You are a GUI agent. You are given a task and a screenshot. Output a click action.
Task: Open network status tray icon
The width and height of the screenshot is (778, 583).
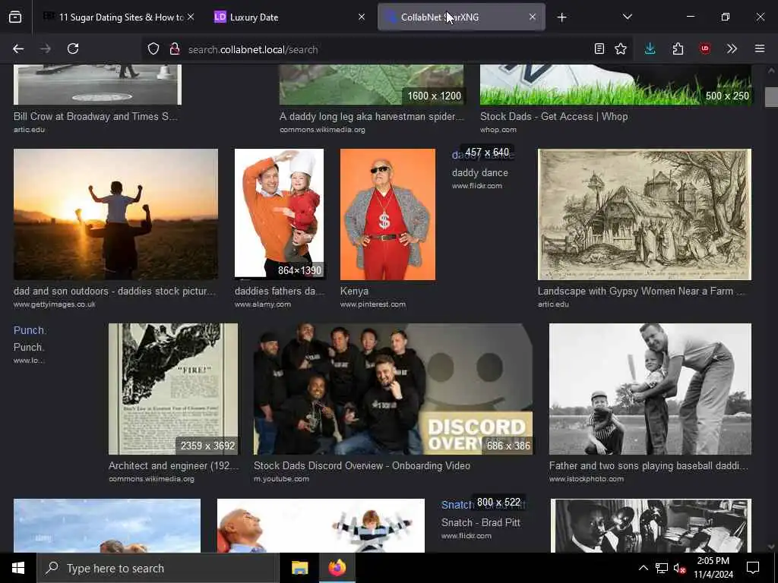pyautogui.click(x=662, y=568)
